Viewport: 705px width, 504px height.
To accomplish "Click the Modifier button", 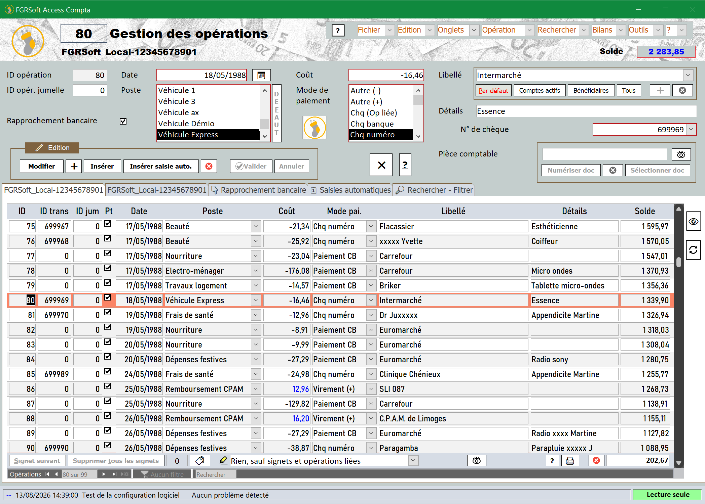I will pyautogui.click(x=42, y=166).
